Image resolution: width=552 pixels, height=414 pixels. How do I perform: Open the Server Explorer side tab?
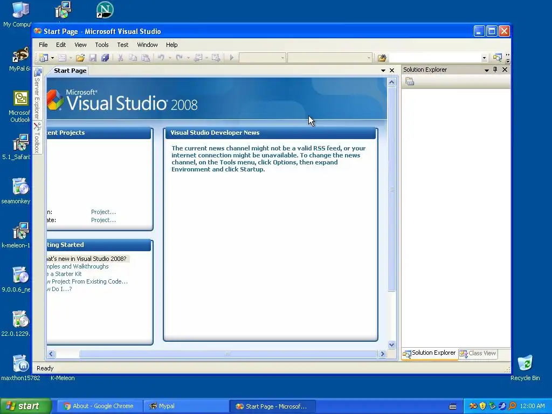[x=37, y=94]
